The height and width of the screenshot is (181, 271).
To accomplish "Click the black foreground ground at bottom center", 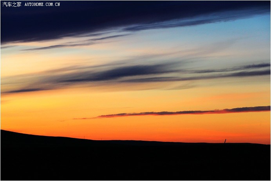I will (135, 165).
